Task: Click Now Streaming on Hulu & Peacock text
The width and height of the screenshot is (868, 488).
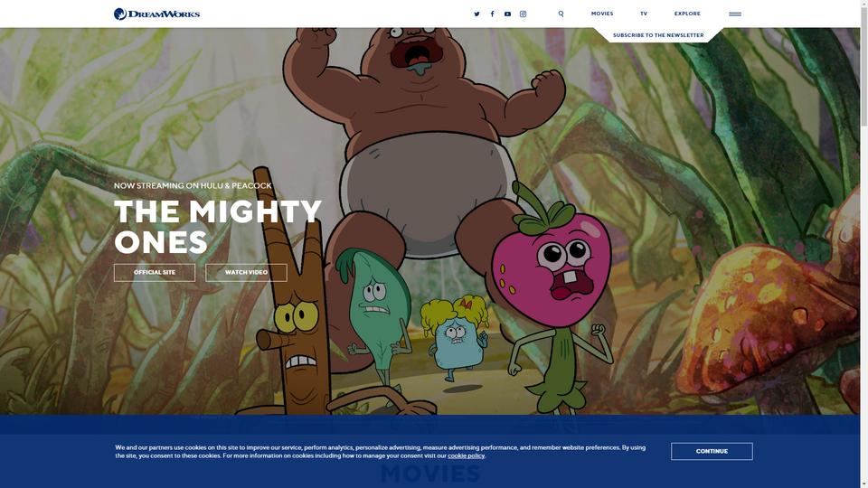Action: click(x=193, y=185)
